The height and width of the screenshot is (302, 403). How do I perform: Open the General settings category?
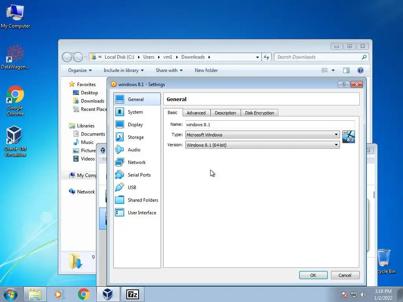(137, 99)
